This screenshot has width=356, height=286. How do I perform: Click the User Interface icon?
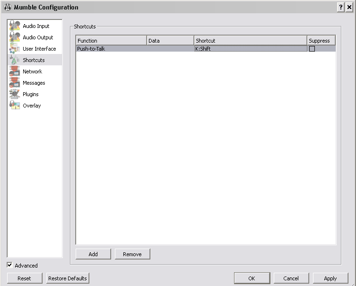(15, 48)
